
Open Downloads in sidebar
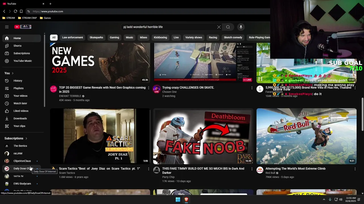22,118
